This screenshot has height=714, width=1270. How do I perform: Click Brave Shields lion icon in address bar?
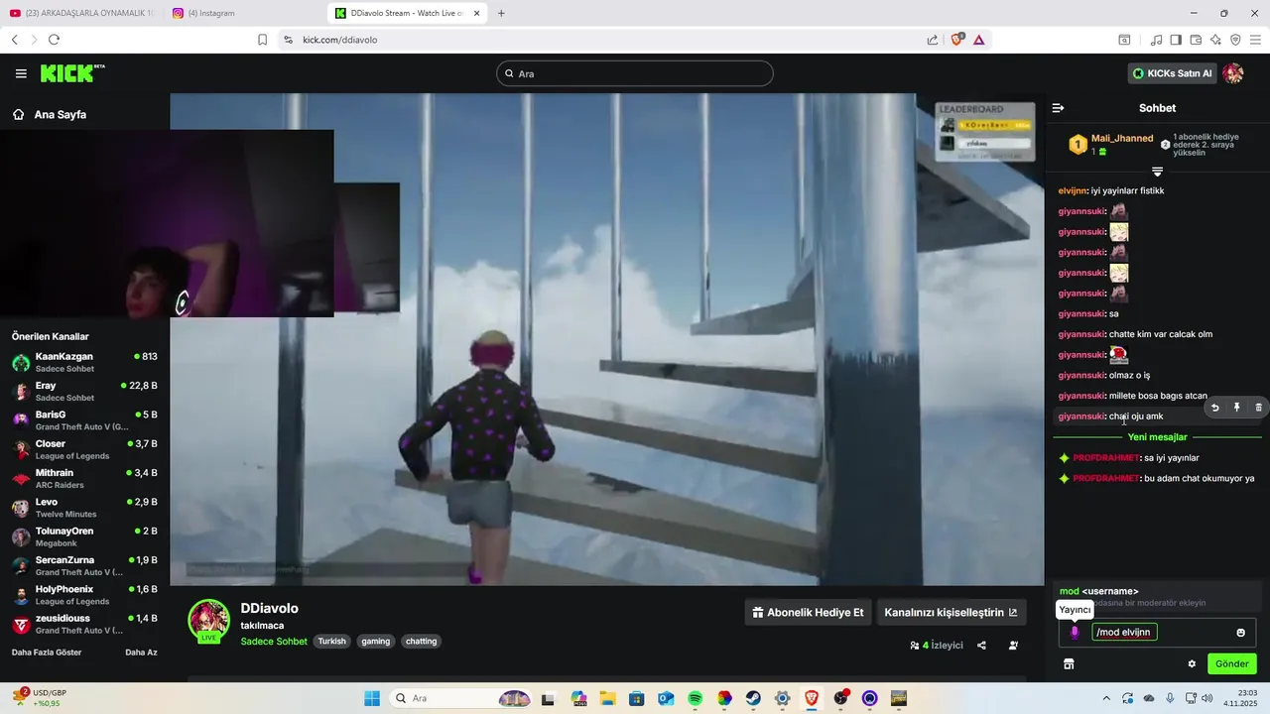coord(957,40)
